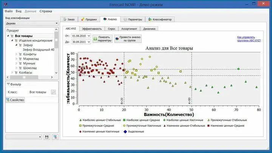This screenshot has height=153, width=272.
Task: Open the Справка menu
Action: pyautogui.click(x=46, y=11)
